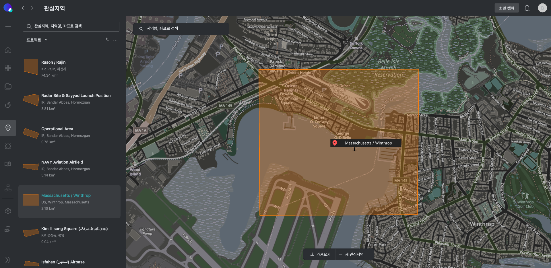The height and width of the screenshot is (268, 551).
Task: Select Radar Site & Sayyad Launch Position
Action: pos(69,102)
